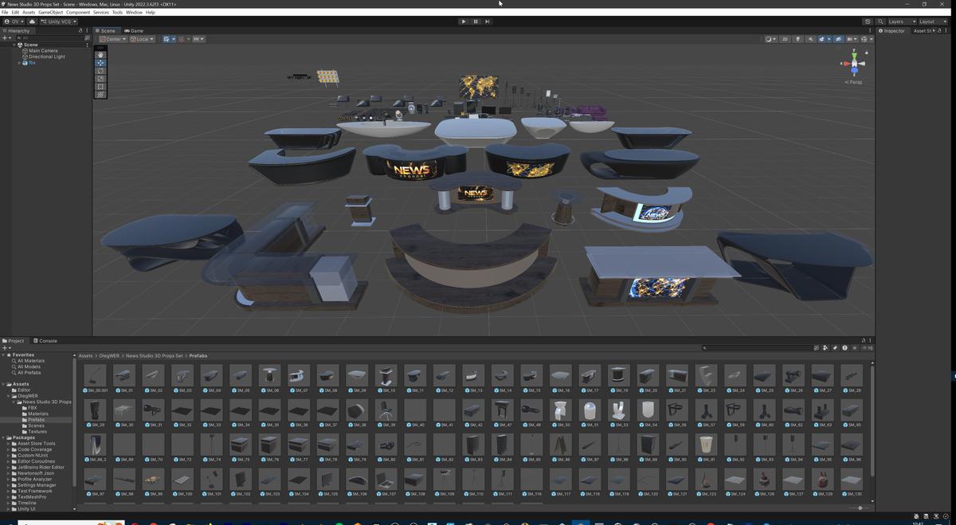Select the SM_99 prefab thumbnail

[x=152, y=478]
